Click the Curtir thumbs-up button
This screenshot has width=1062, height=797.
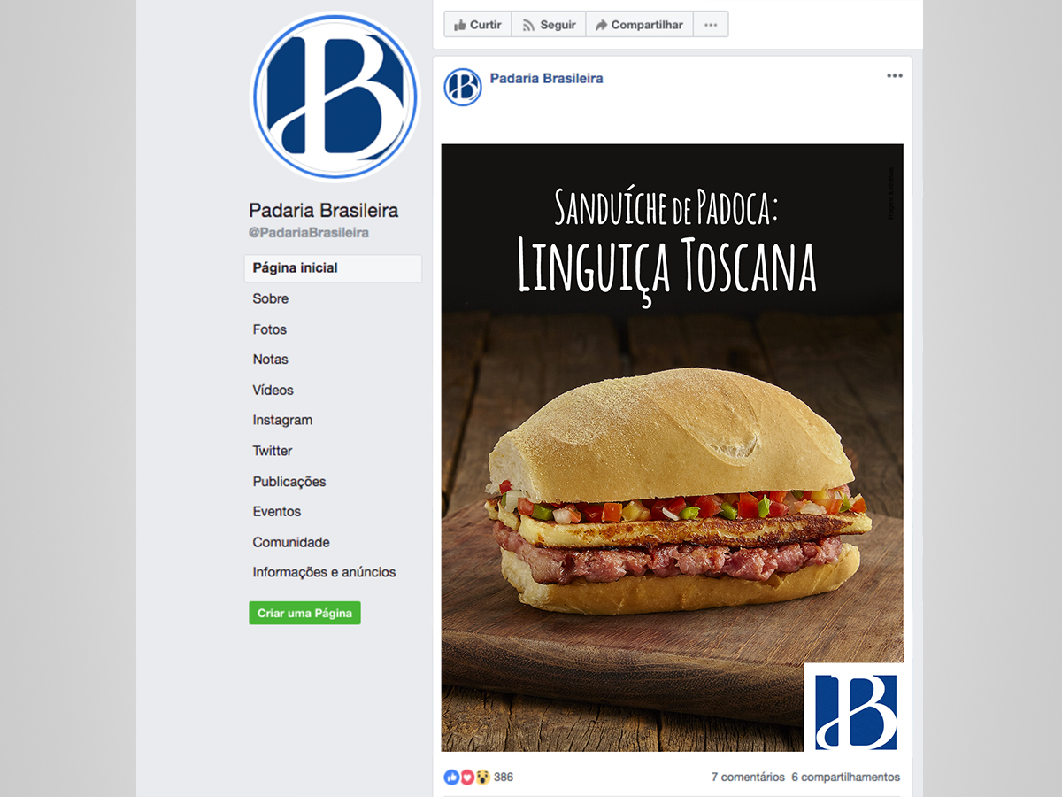pyautogui.click(x=478, y=25)
